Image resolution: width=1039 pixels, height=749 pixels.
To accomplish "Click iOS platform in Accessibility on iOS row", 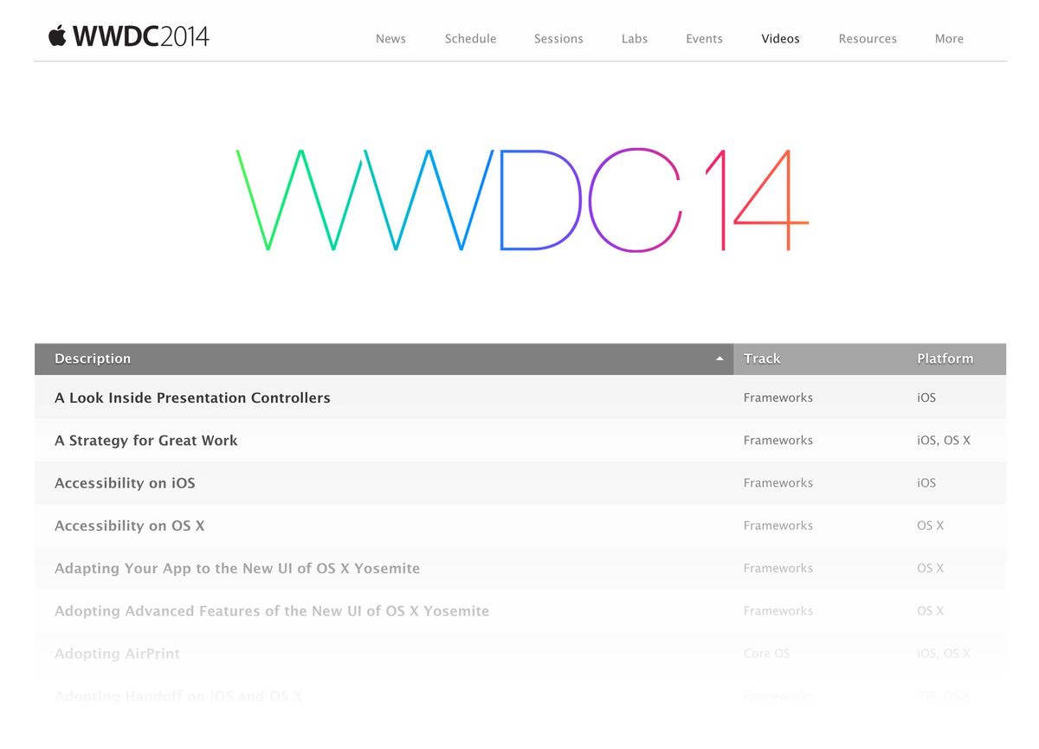I will point(926,482).
